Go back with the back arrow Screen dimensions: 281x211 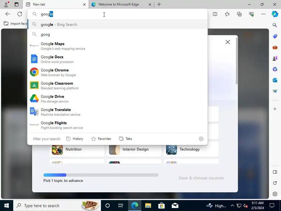[x=7, y=14]
